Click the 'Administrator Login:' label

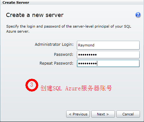coord(54,45)
